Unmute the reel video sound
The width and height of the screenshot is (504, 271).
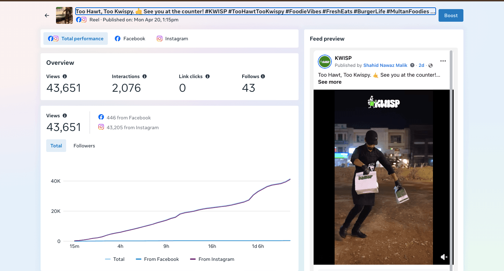tap(444, 257)
